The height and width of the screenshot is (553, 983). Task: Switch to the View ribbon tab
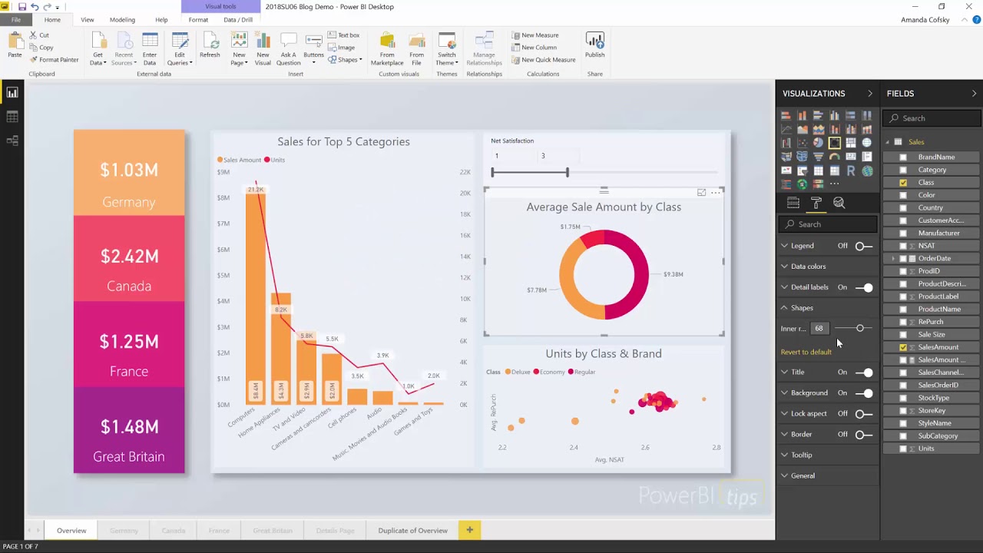[x=88, y=20]
